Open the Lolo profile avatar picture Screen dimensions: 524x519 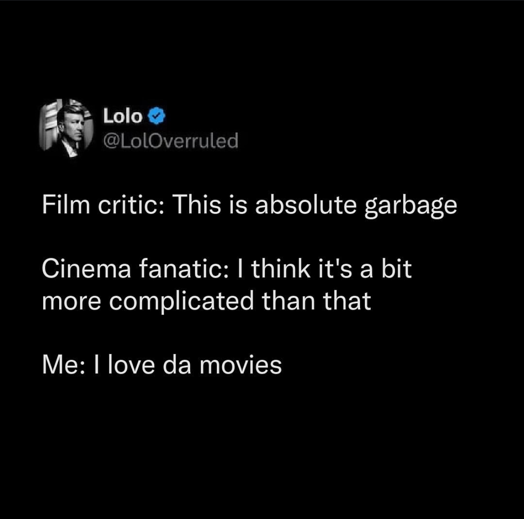click(67, 128)
